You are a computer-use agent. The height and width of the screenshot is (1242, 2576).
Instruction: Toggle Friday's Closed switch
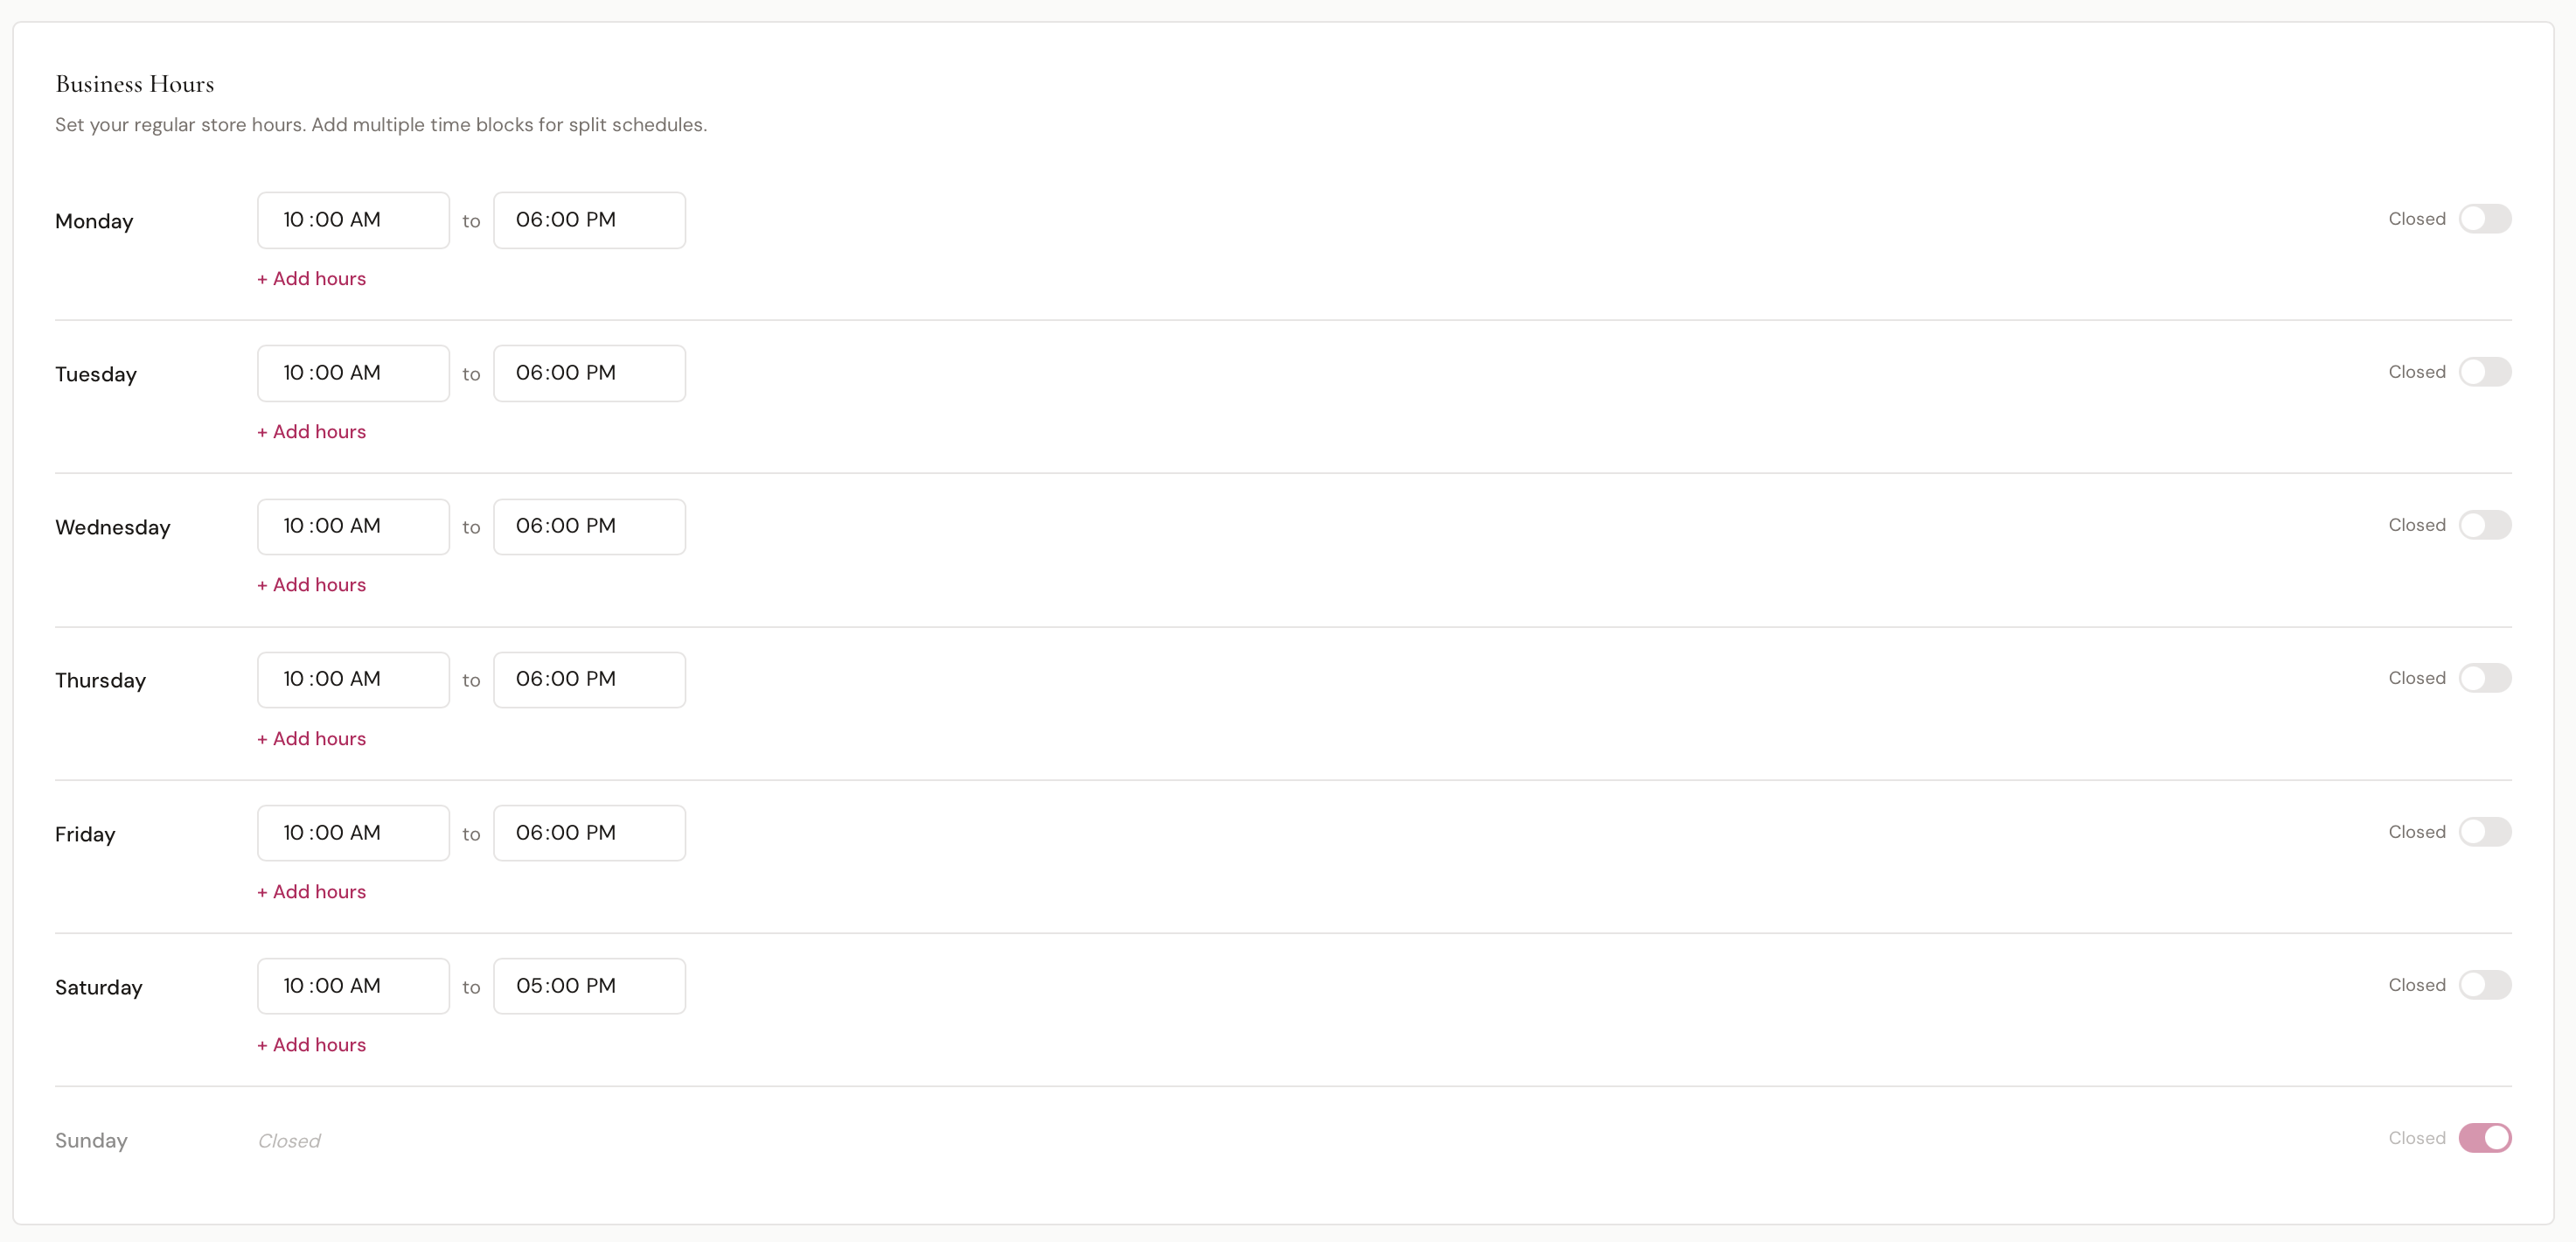[x=2484, y=832]
